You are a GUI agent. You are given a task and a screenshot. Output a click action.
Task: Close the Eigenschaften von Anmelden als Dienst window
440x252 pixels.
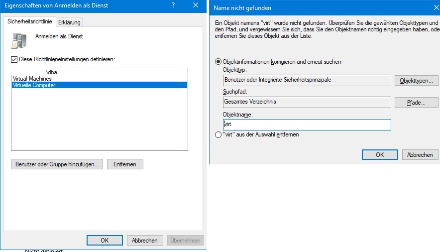pos(196,5)
